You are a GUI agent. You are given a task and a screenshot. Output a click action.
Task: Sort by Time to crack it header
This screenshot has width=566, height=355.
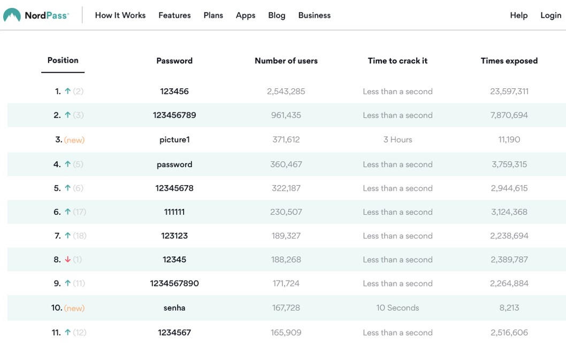click(x=398, y=61)
